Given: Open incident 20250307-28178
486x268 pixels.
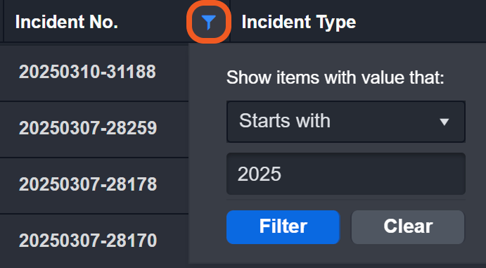Looking at the screenshot, I should coord(88,184).
